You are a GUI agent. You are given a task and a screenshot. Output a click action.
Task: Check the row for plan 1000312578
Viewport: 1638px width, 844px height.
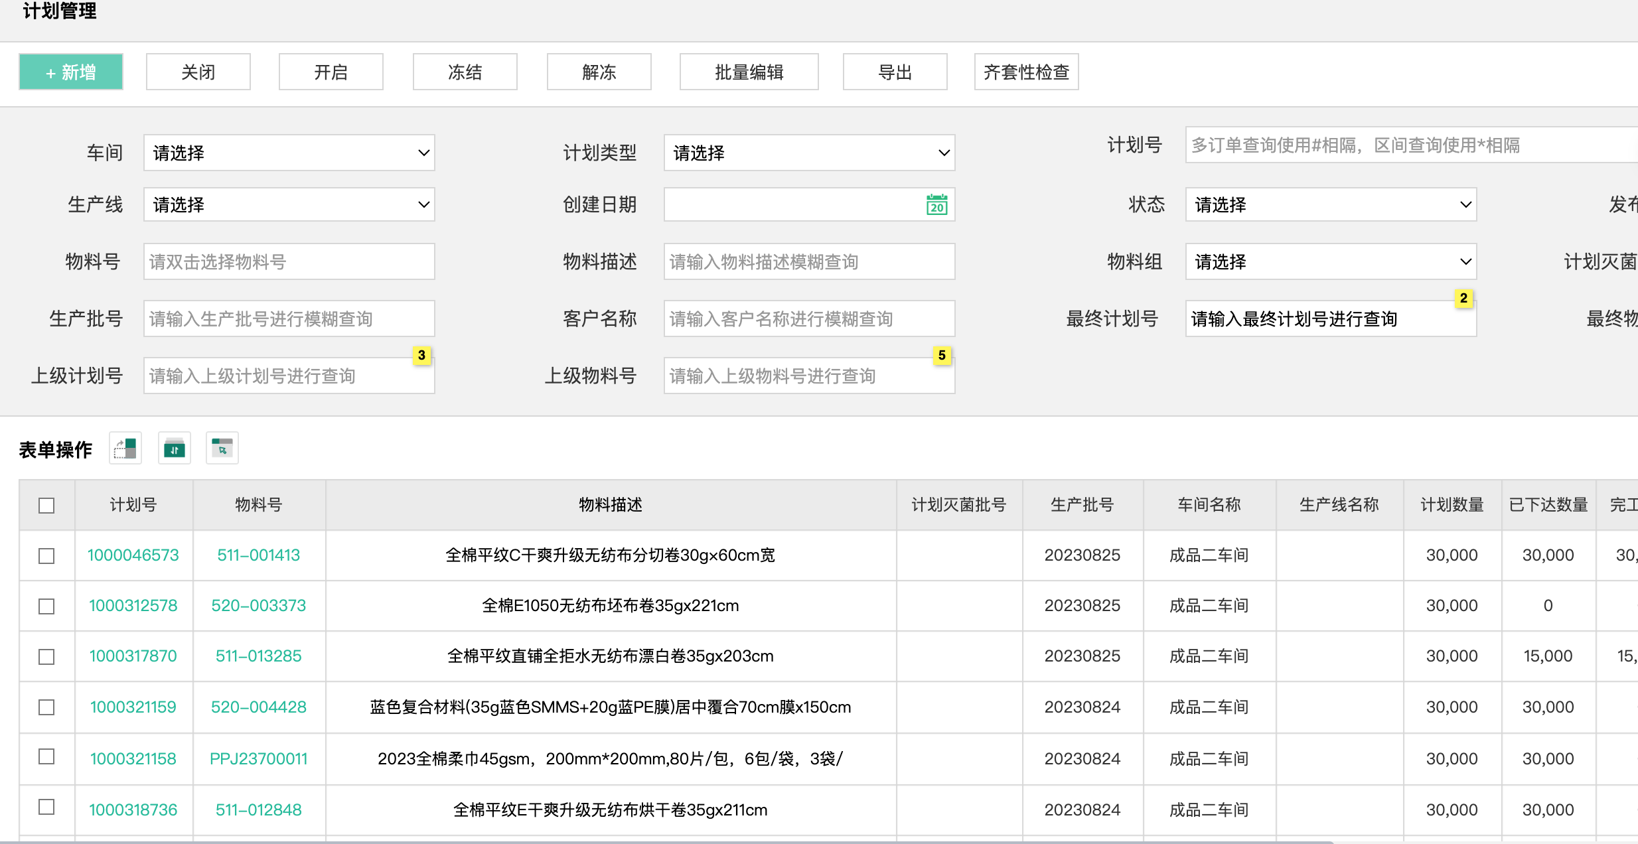pos(46,606)
